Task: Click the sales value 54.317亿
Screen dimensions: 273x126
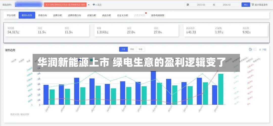Action: (x=13, y=32)
